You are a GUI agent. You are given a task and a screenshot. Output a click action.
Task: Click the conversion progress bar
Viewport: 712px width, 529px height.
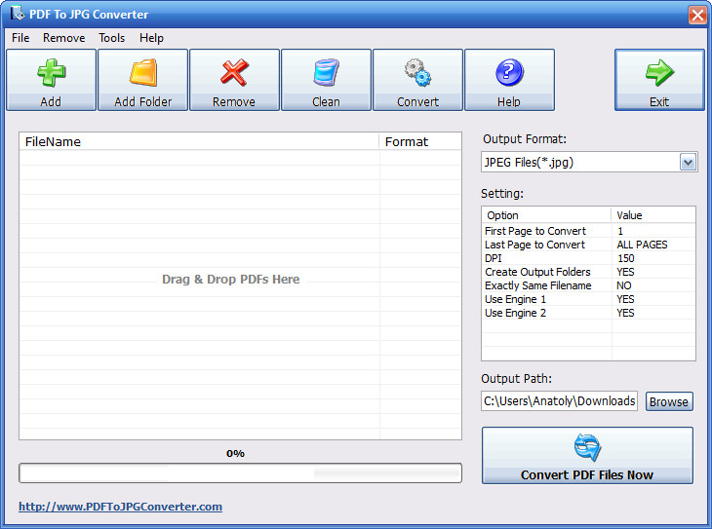point(240,472)
